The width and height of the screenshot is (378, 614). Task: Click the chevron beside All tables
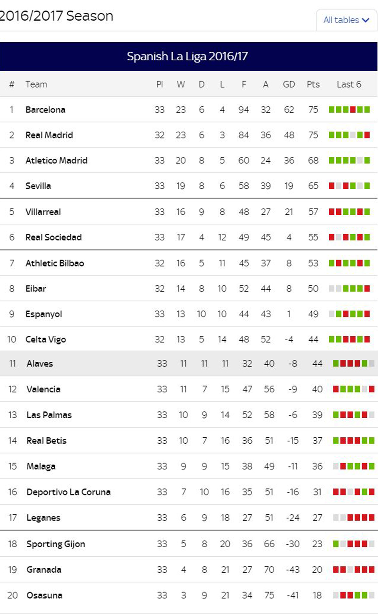tap(366, 20)
